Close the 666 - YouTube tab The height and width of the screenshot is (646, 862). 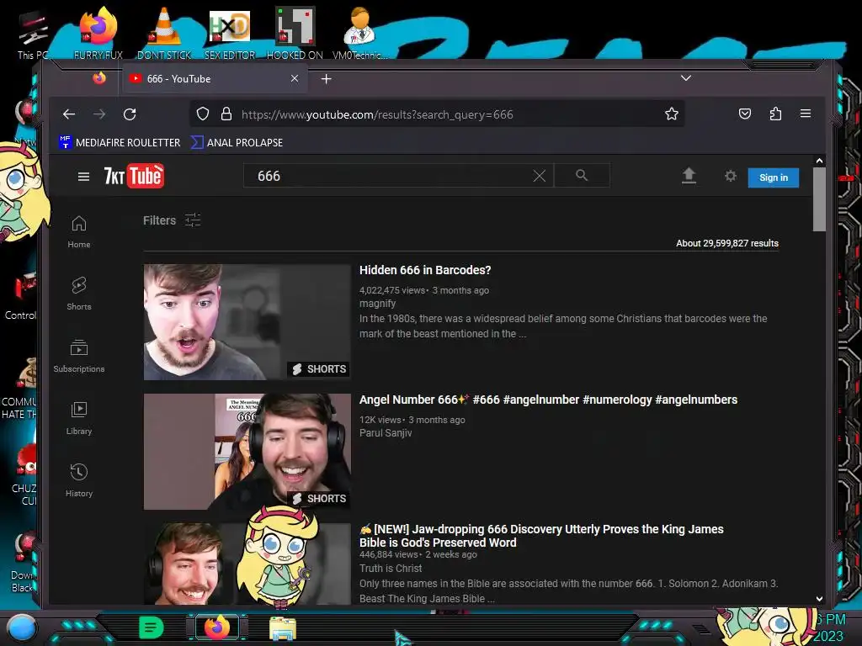(295, 78)
